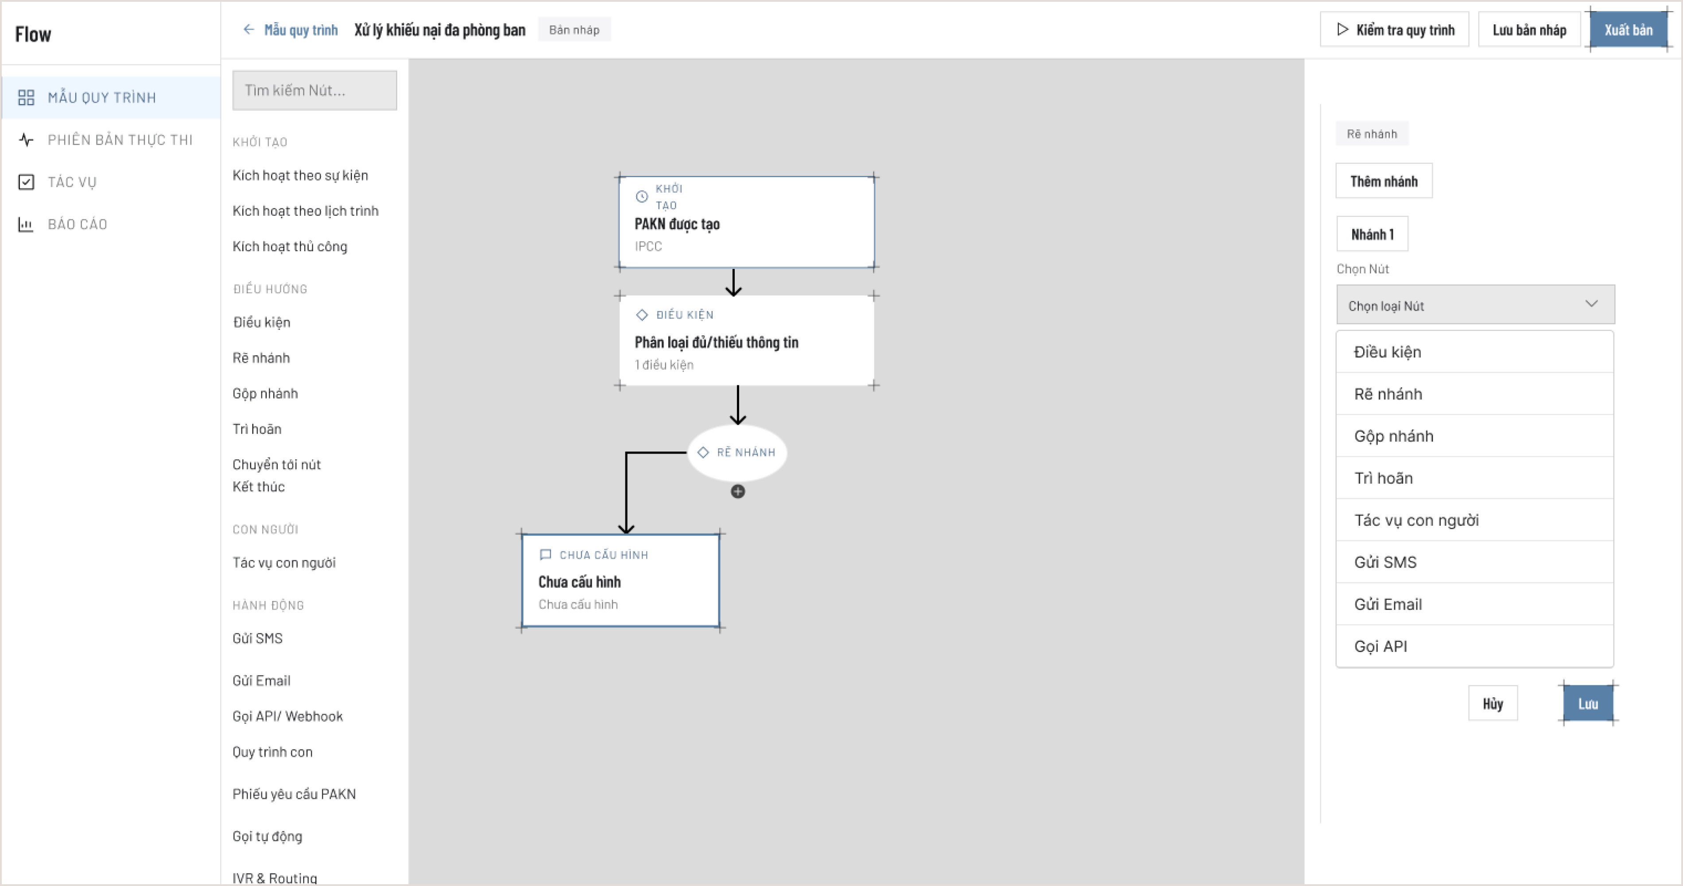1683x886 pixels.
Task: Pick Kích hoạt theo sự kiện in palette
Action: coord(300,175)
